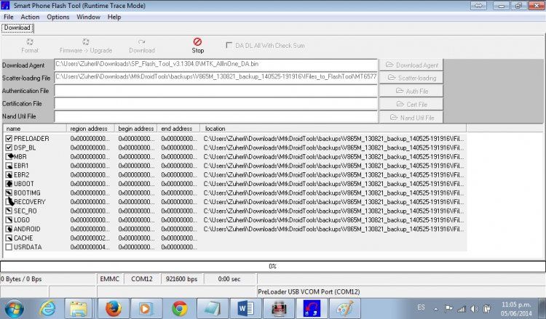
Task: Open the Help menu
Action: [114, 17]
